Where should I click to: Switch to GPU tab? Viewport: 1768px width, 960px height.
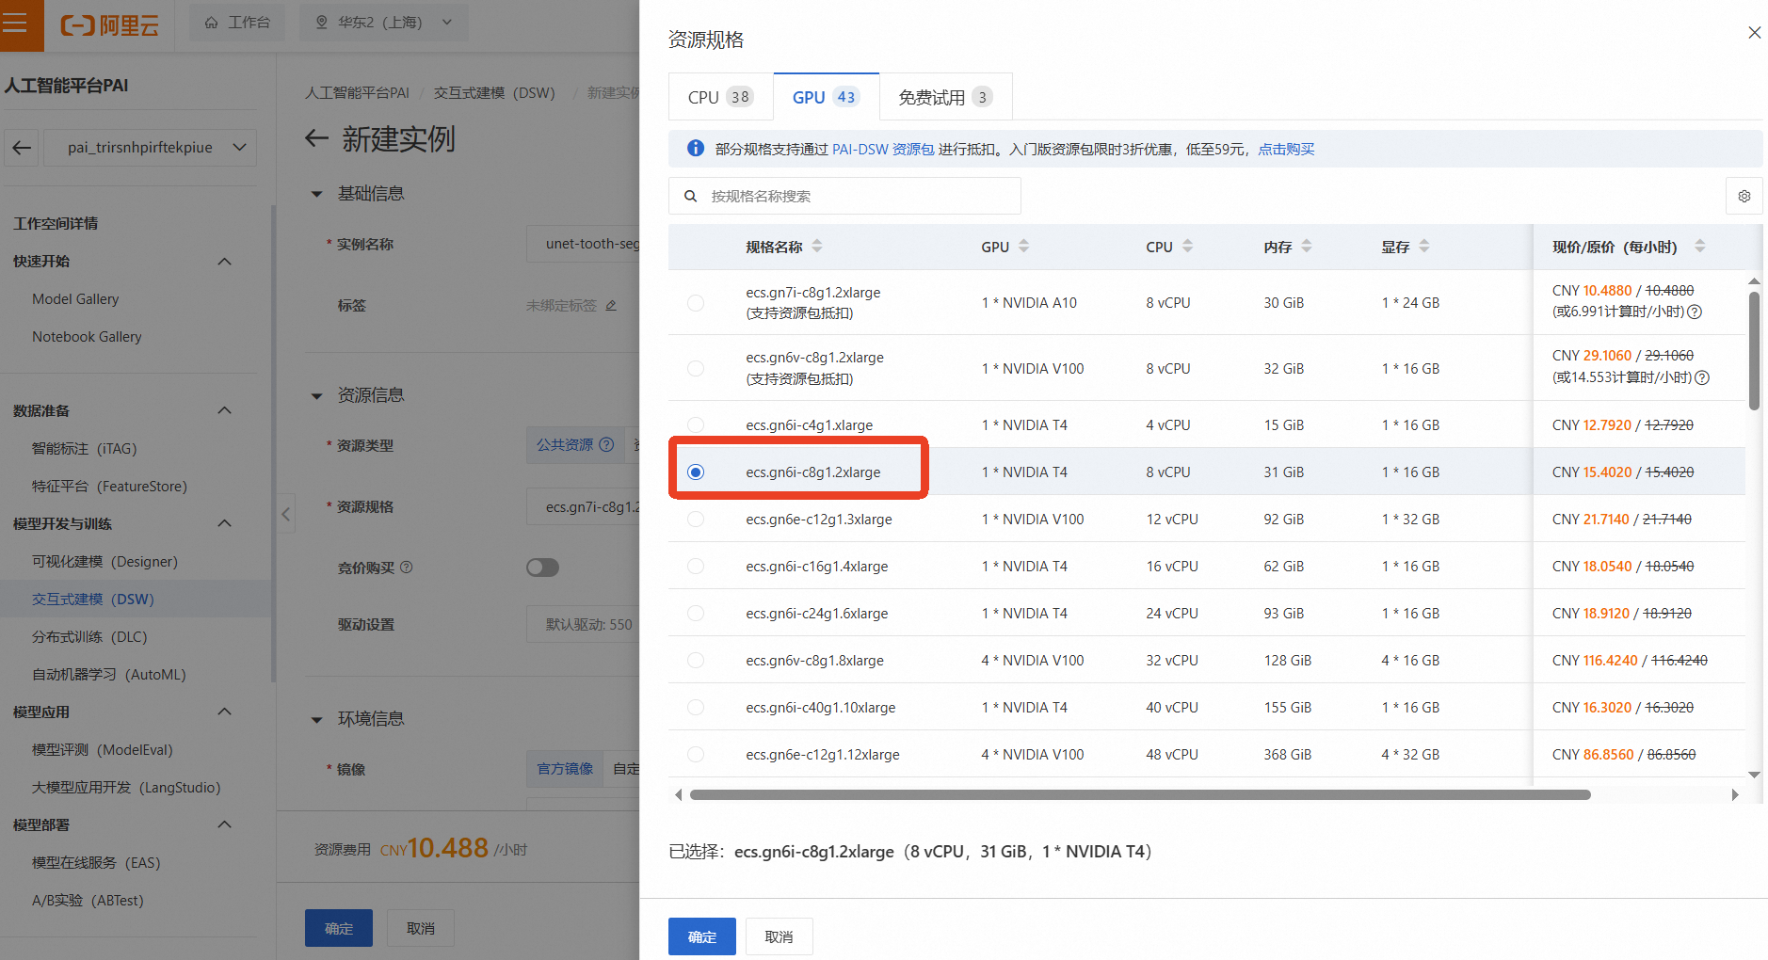(x=827, y=97)
